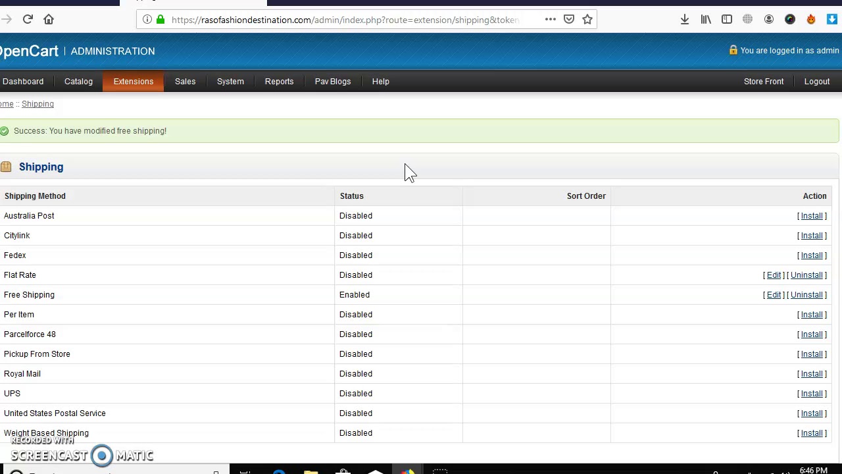Click the blue download extension icon
Viewport: 842px width, 474px height.
[832, 20]
